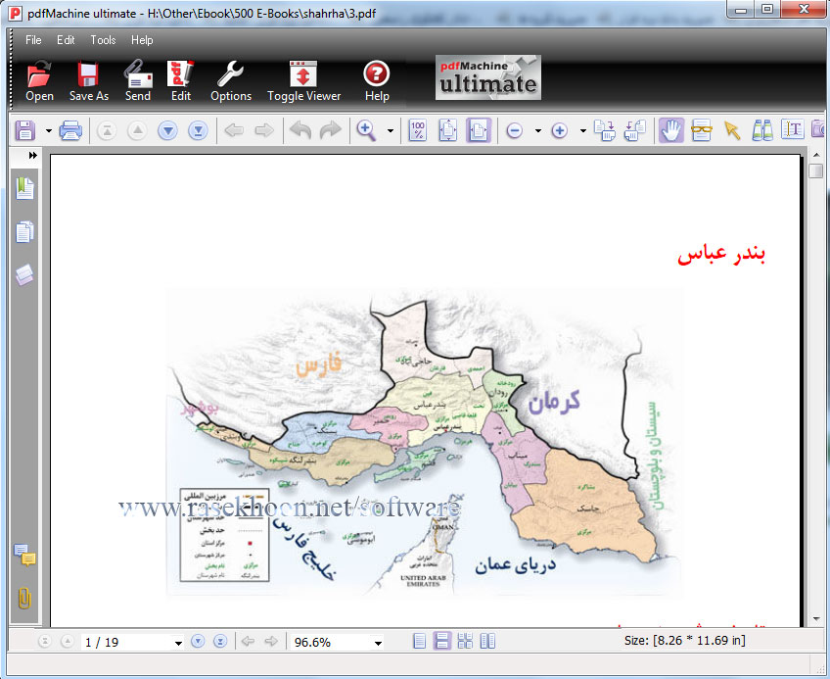
Task: Open the File menu
Action: coord(33,40)
